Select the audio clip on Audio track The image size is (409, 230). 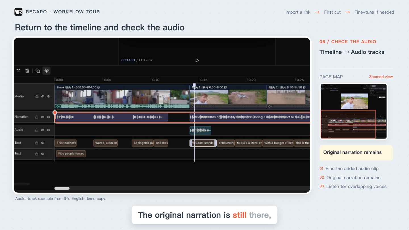[x=200, y=130]
